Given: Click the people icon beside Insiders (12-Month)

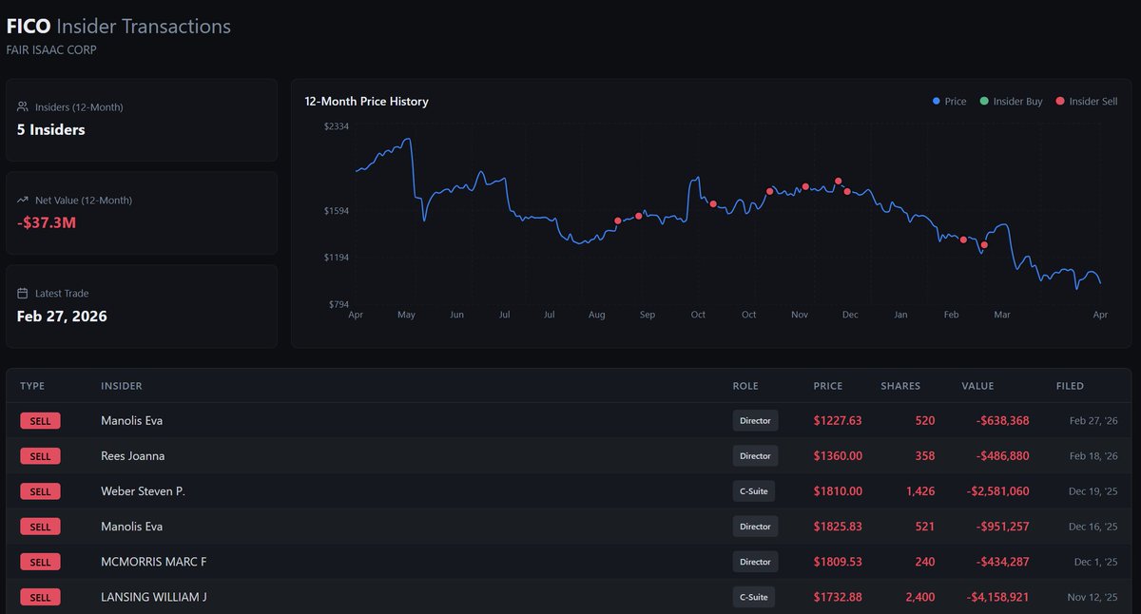Looking at the screenshot, I should [x=22, y=106].
